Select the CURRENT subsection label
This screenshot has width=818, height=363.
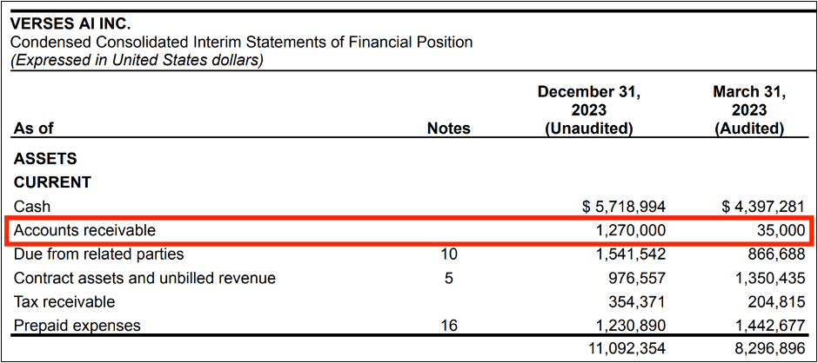click(52, 183)
